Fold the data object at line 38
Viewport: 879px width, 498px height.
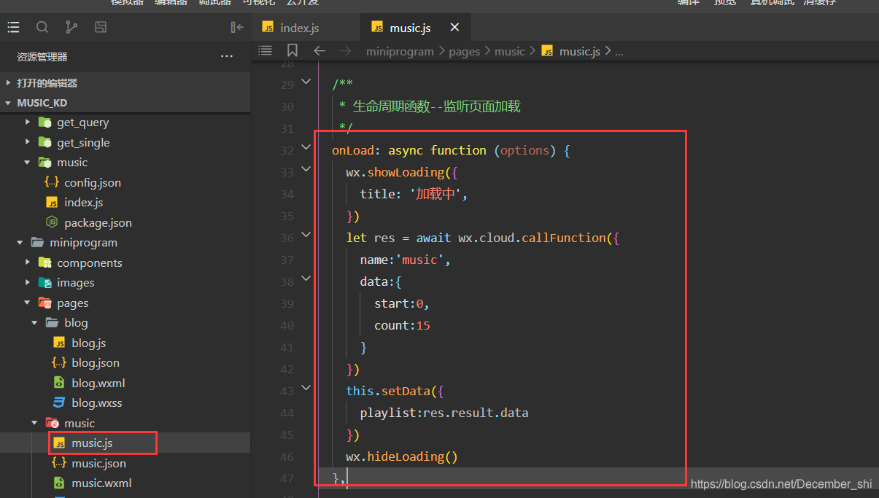pyautogui.click(x=306, y=279)
